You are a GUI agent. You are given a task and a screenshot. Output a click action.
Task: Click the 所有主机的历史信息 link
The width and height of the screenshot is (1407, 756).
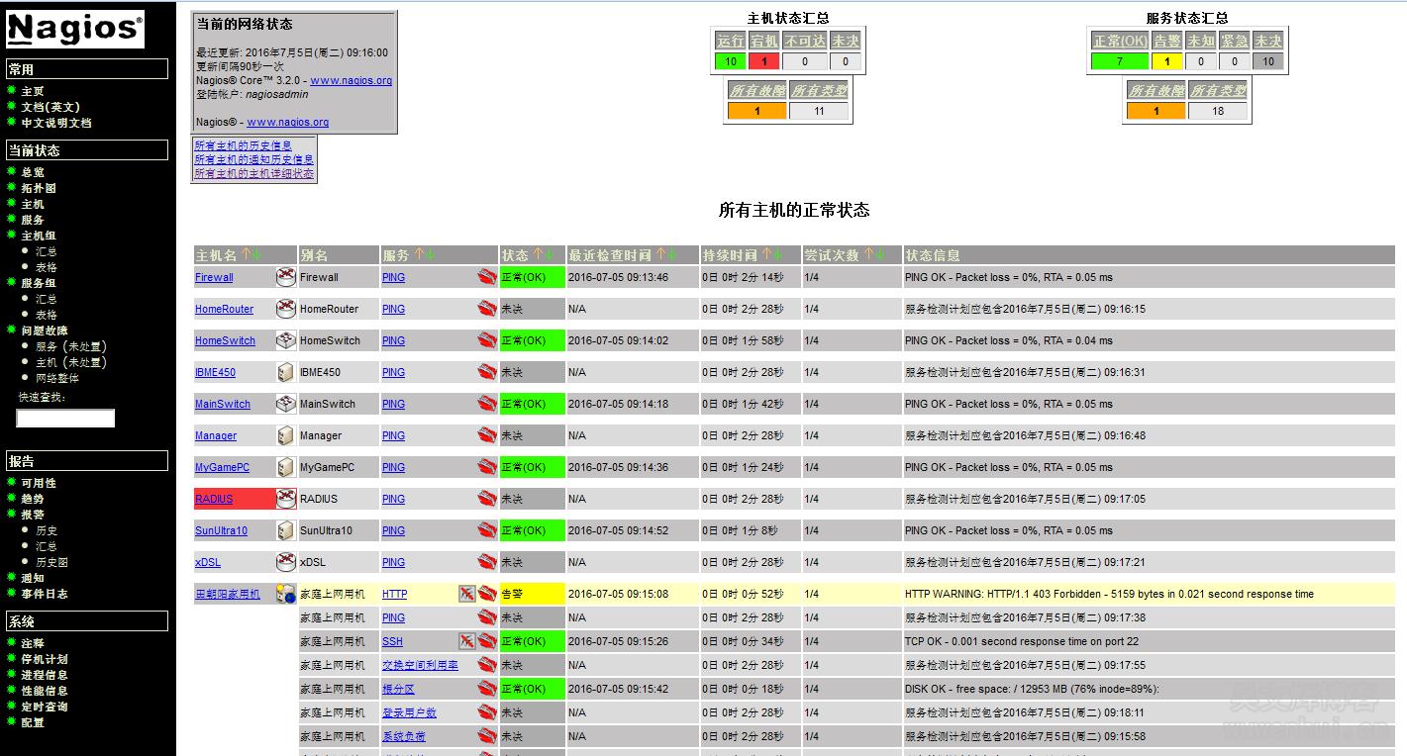(x=244, y=145)
